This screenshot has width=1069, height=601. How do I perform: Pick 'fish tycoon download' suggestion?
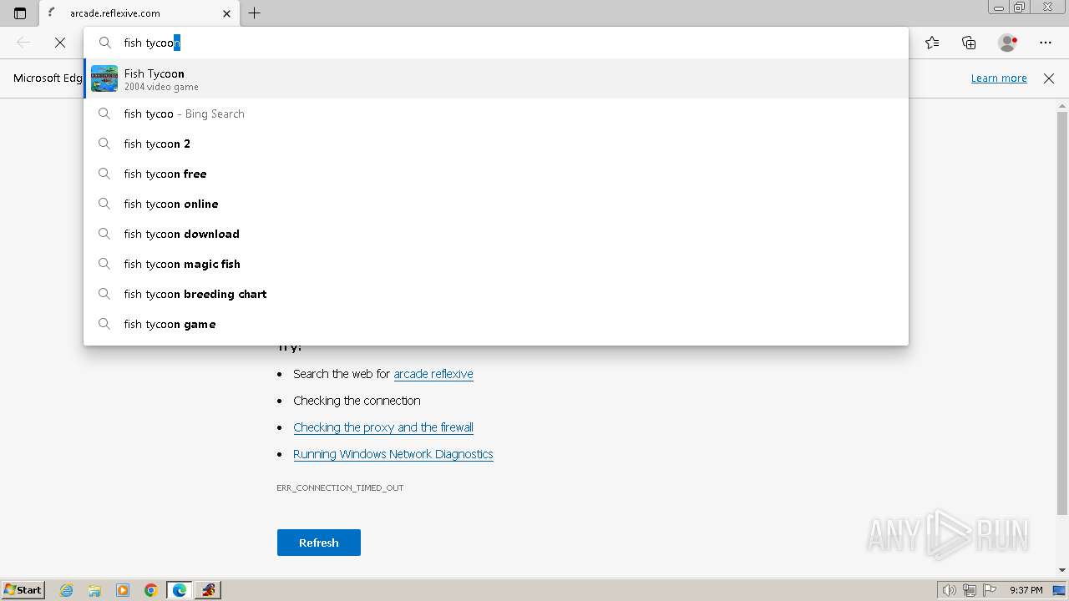pyautogui.click(x=496, y=234)
